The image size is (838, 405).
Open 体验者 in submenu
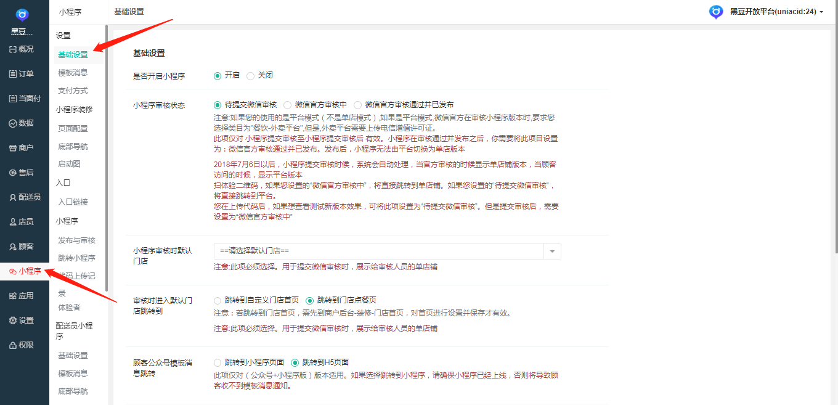point(69,308)
